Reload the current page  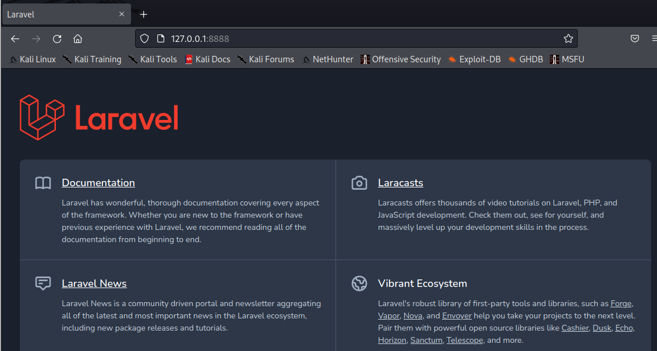coord(57,39)
